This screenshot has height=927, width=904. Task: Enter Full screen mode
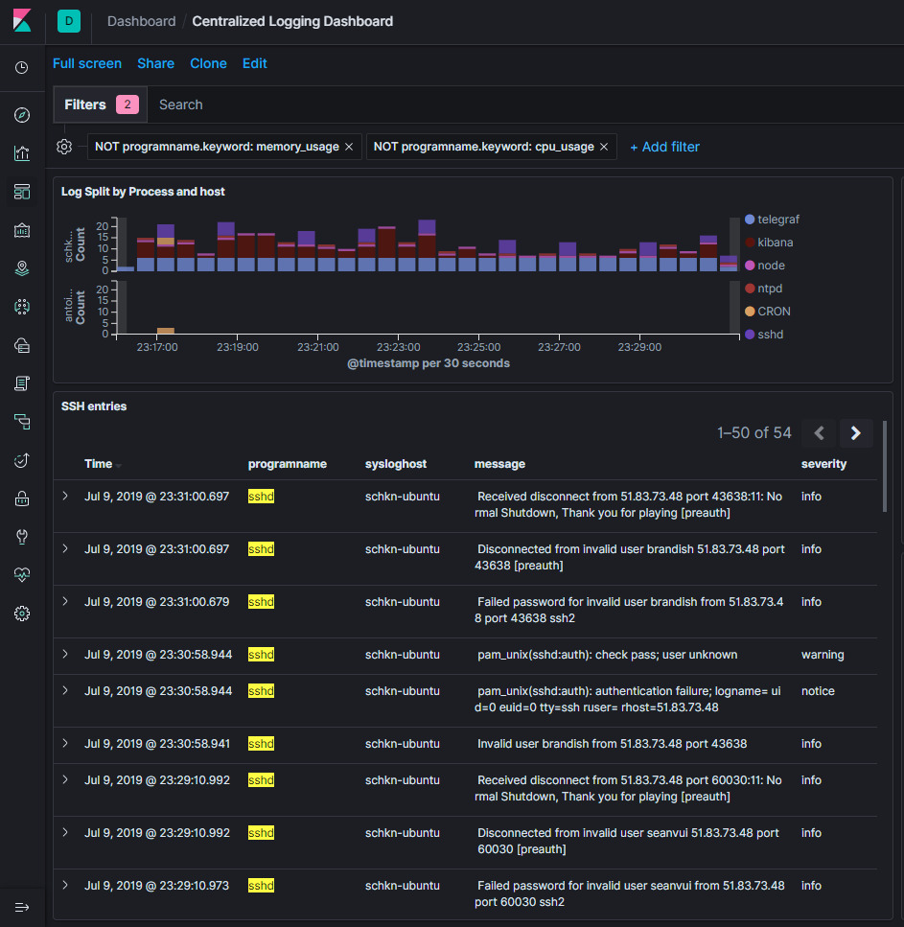click(x=87, y=63)
